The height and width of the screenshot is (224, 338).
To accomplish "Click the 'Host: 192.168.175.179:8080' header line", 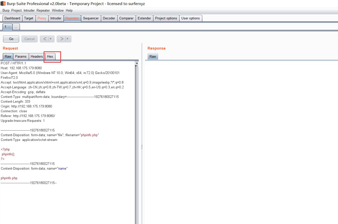I will pos(21,68).
